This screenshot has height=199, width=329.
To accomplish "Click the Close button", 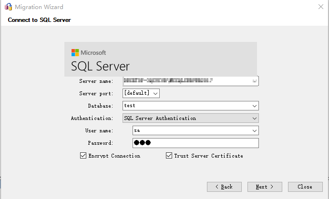I will 305,187.
